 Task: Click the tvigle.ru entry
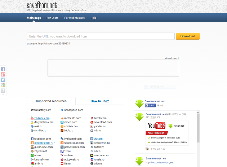[67, 130]
